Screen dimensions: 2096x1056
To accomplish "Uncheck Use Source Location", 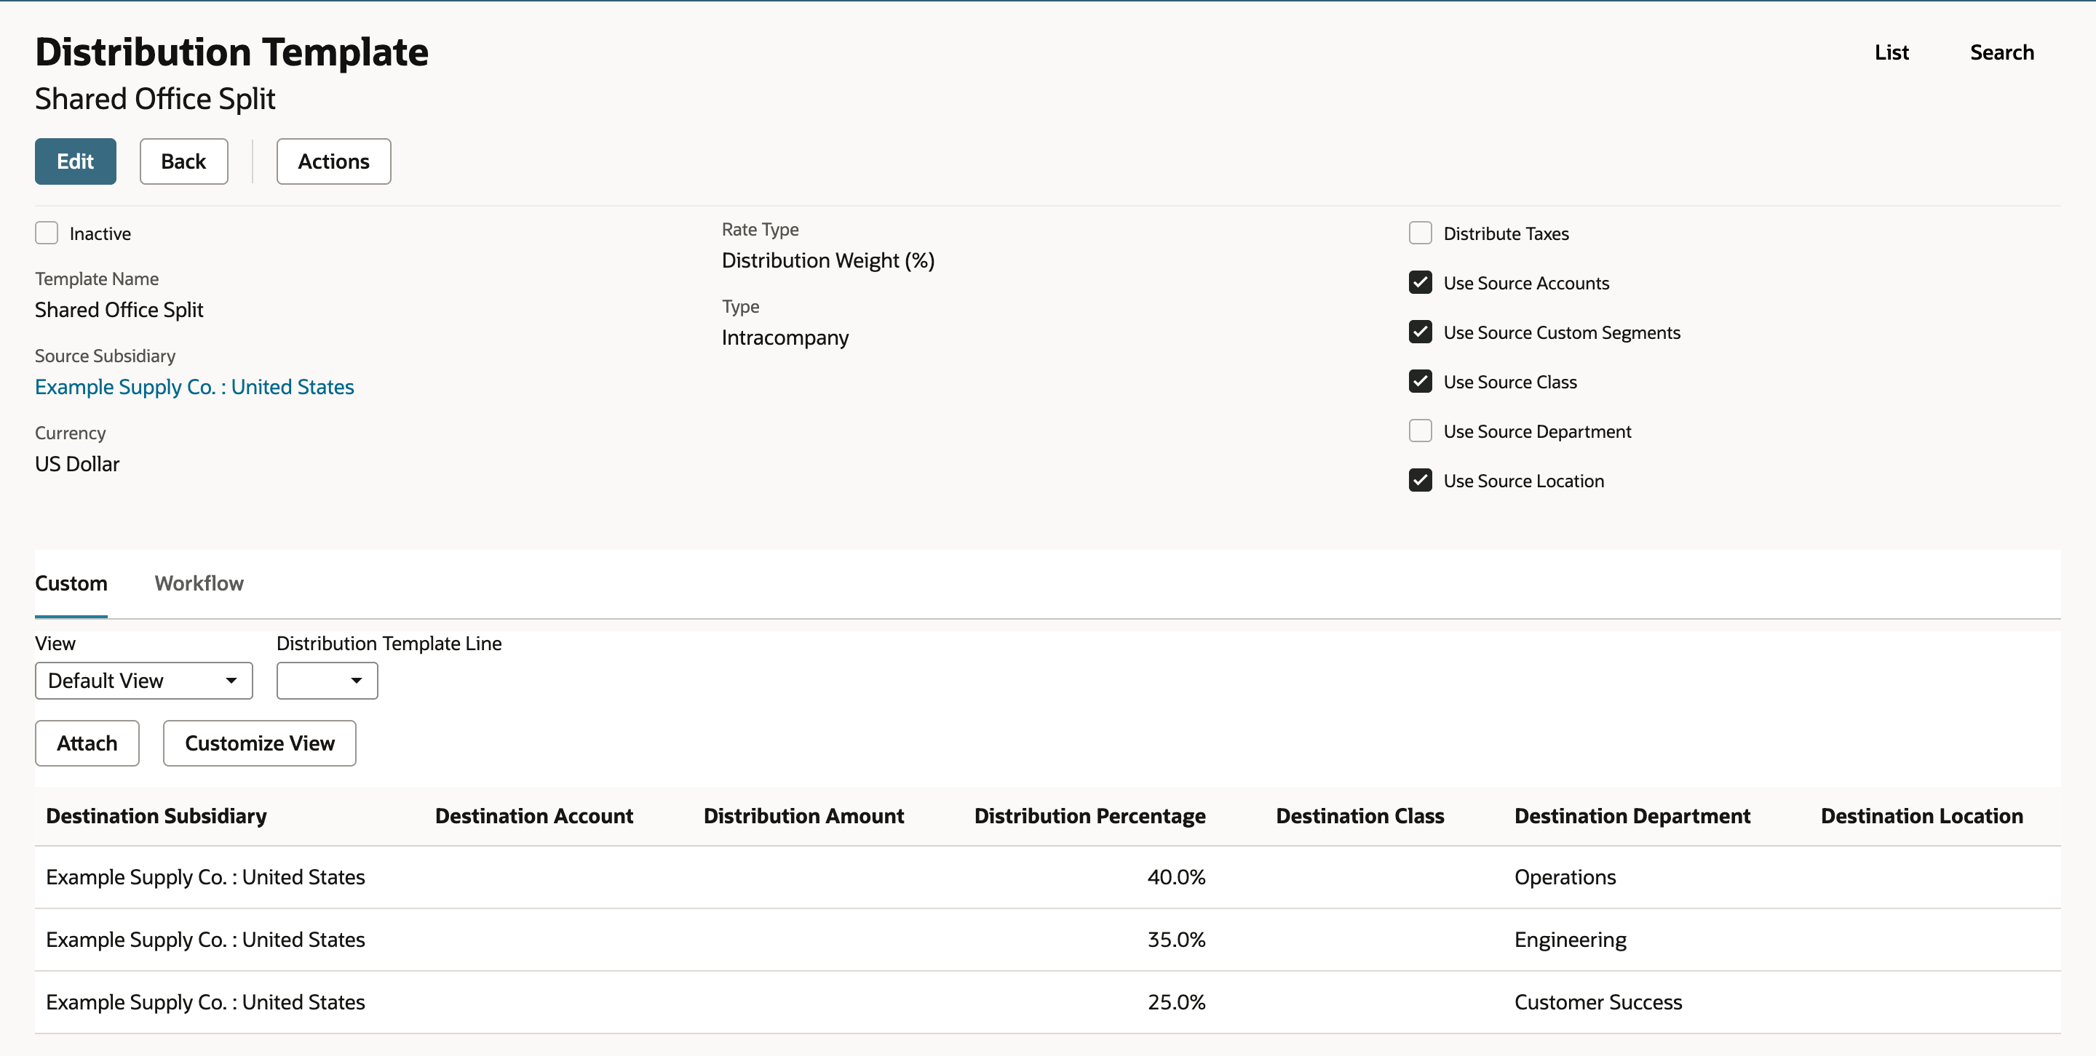I will point(1420,481).
